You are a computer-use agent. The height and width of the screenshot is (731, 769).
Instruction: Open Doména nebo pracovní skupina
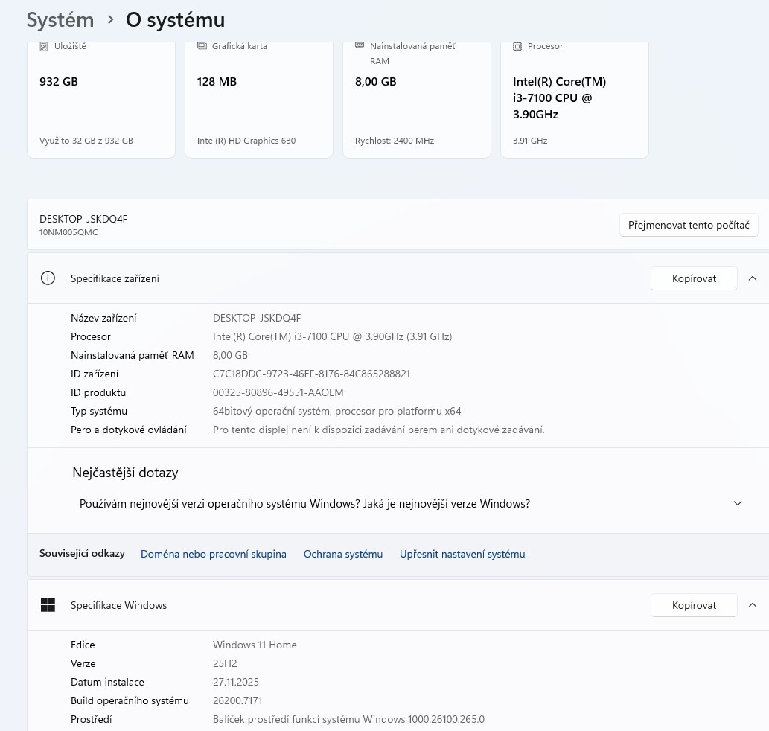[214, 554]
